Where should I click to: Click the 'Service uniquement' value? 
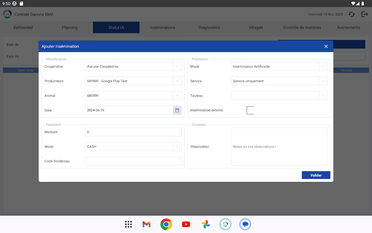[248, 81]
